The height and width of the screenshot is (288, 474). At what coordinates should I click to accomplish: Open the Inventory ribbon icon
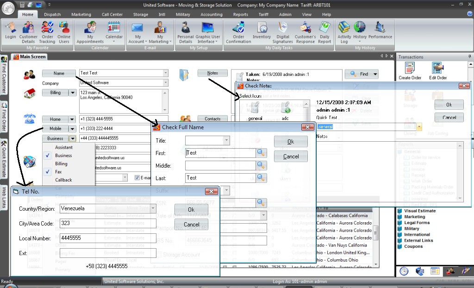click(x=262, y=31)
